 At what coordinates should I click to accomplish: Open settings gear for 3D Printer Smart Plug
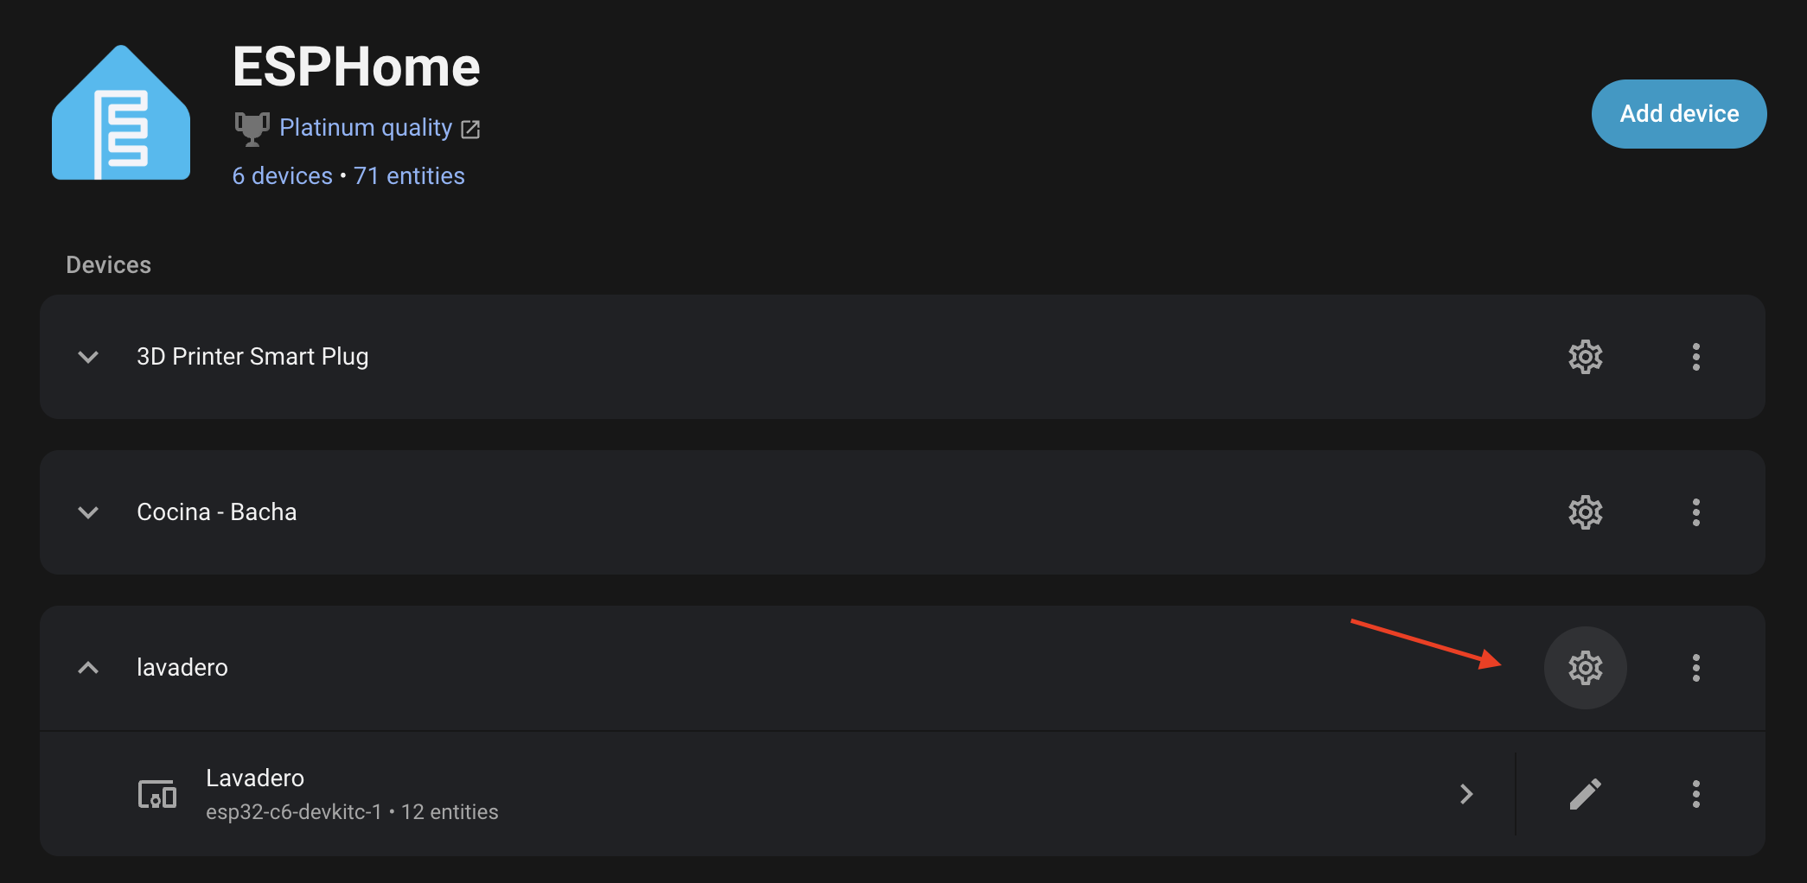click(1585, 357)
